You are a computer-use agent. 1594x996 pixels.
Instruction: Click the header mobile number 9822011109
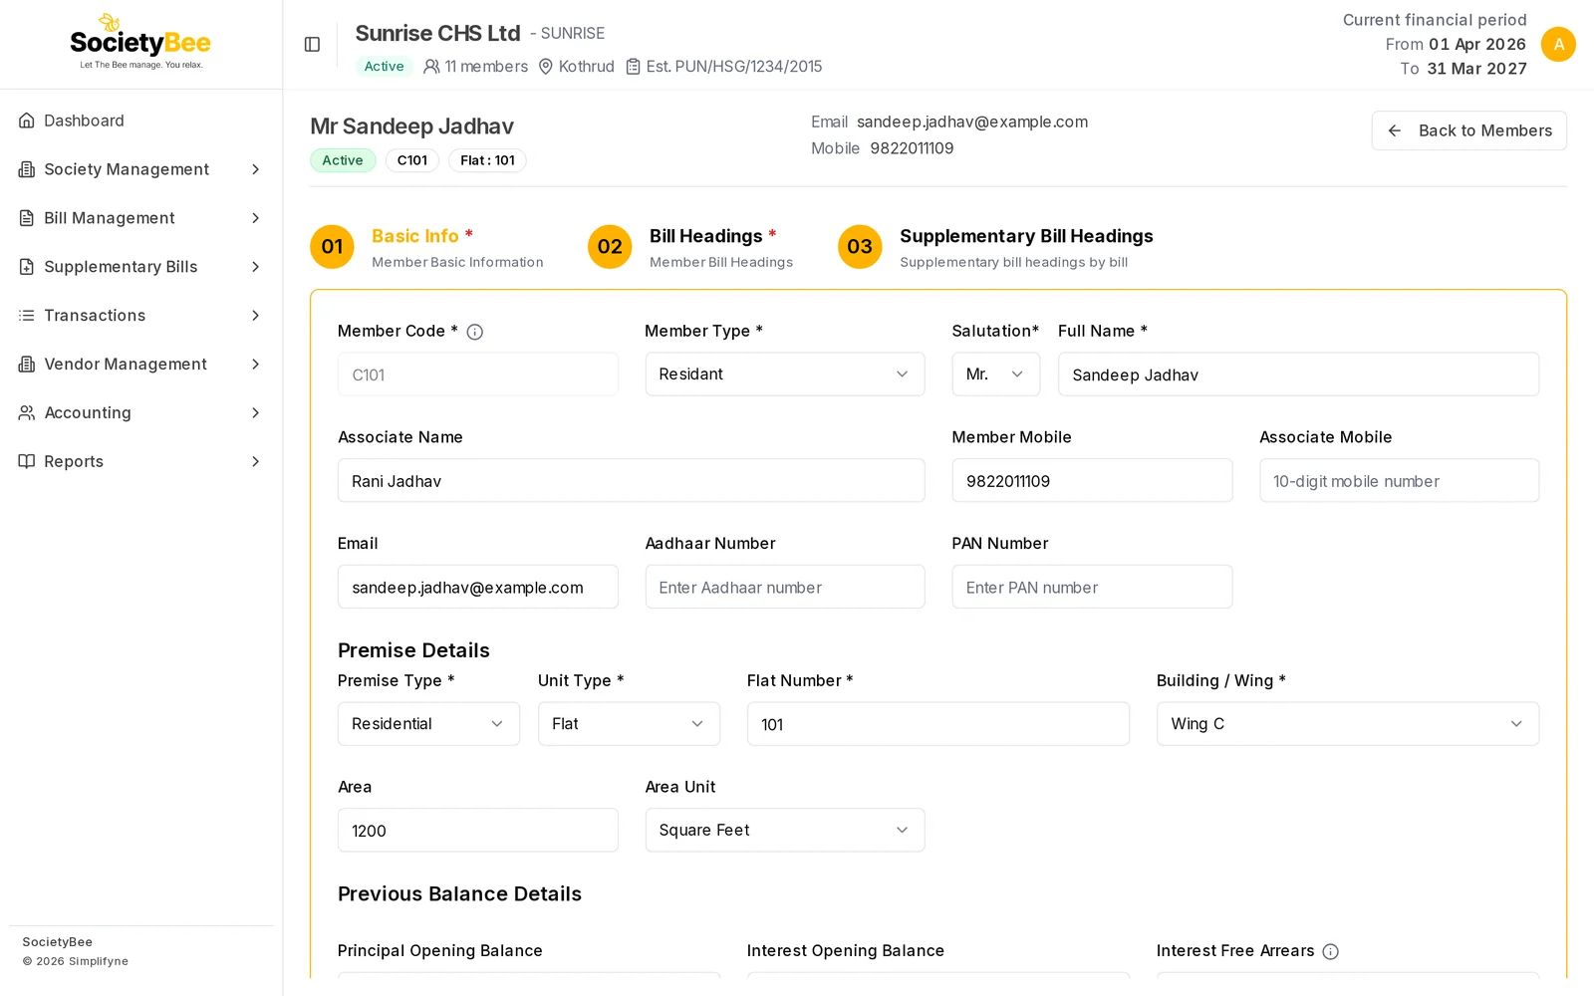tap(912, 148)
